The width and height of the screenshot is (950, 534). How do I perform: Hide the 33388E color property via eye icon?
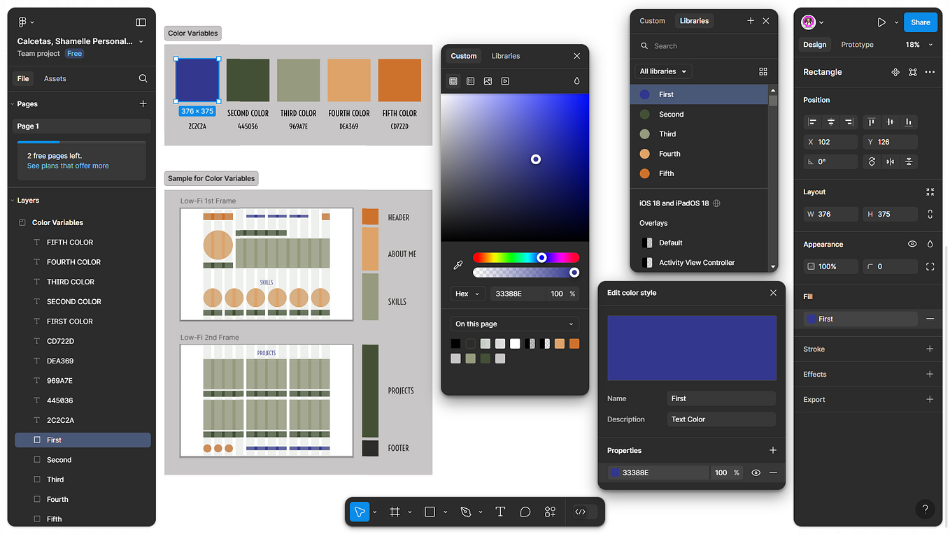pyautogui.click(x=756, y=472)
